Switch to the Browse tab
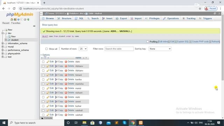Image resolution: width=224 pixels, height=126 pixels. pyautogui.click(x=48, y=19)
